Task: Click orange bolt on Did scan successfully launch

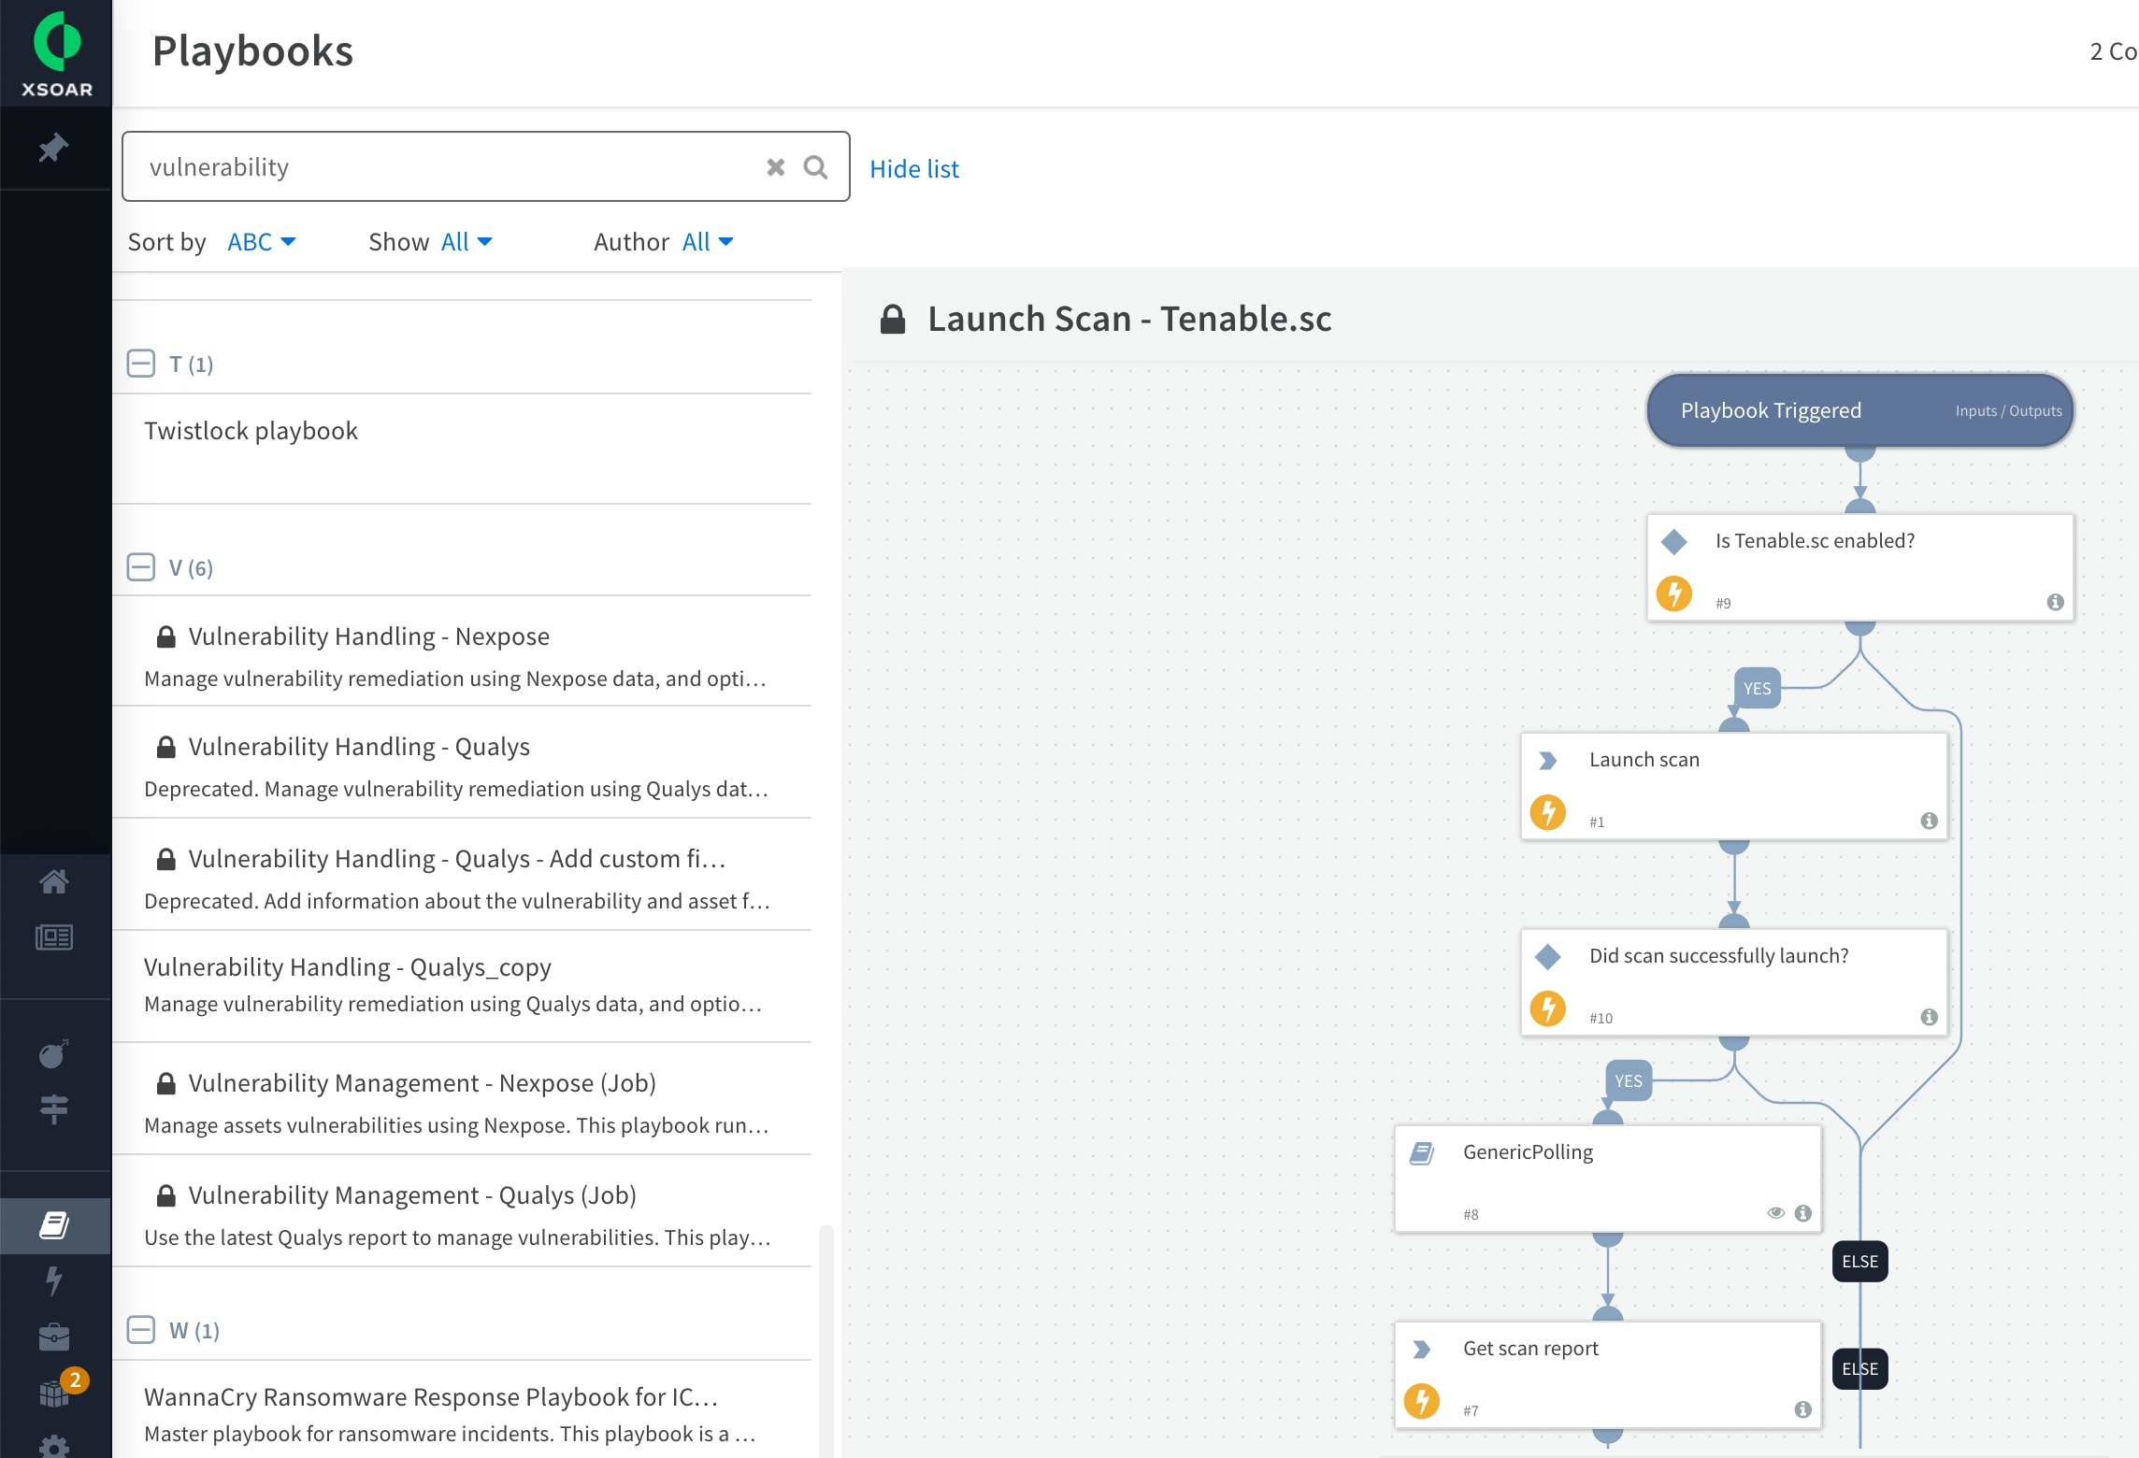Action: (1548, 1008)
